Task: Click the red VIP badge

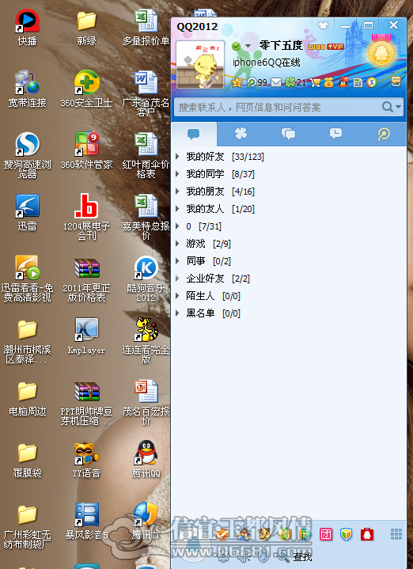Action: tap(335, 47)
